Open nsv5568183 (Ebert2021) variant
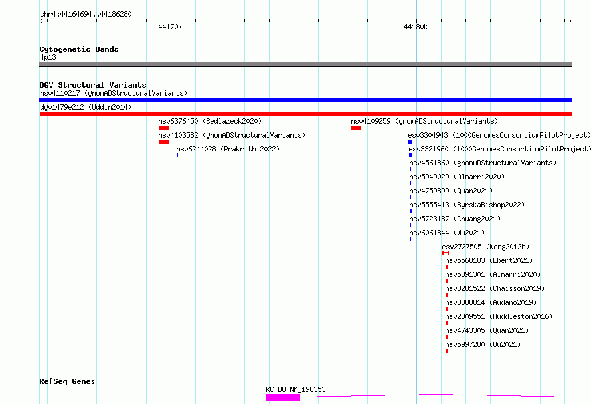 click(x=489, y=260)
